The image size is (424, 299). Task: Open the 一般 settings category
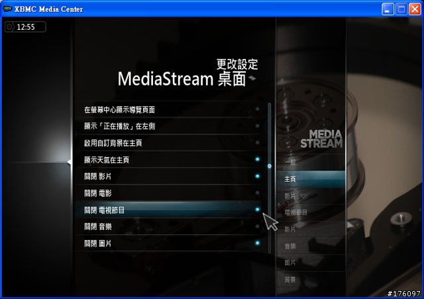click(311, 162)
